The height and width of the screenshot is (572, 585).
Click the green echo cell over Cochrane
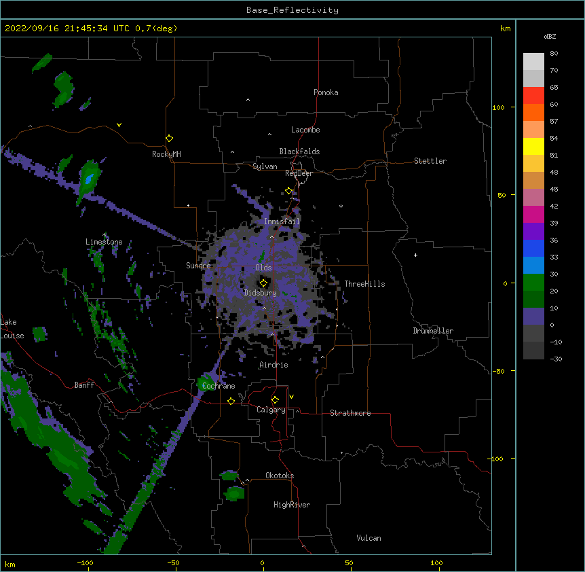pyautogui.click(x=206, y=382)
